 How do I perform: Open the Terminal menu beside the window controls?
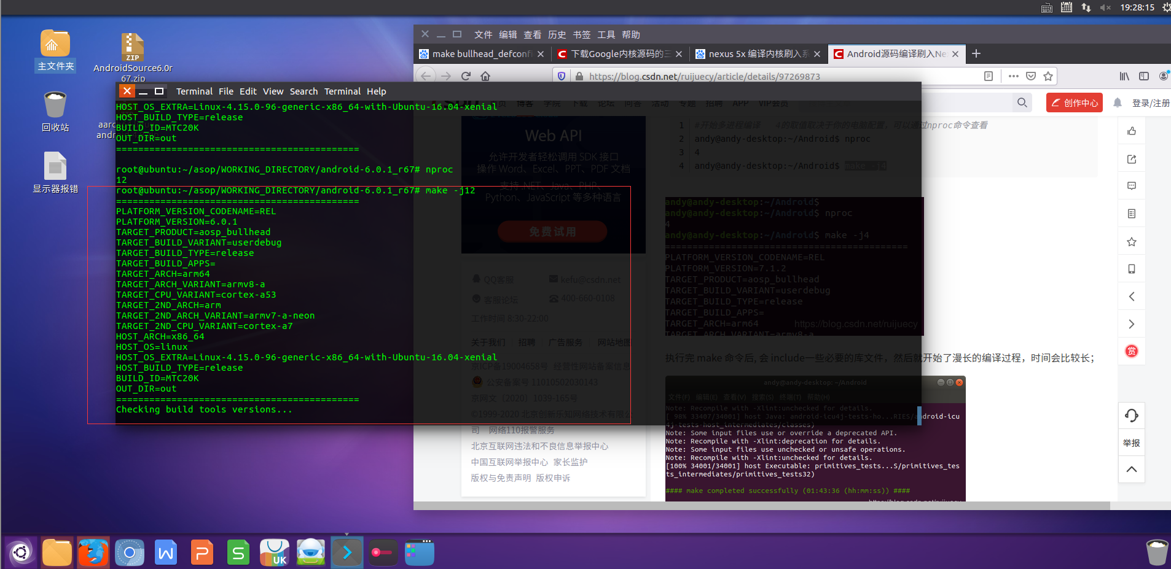[x=194, y=91]
